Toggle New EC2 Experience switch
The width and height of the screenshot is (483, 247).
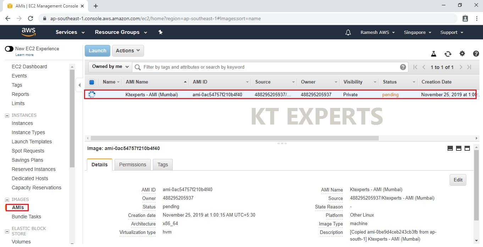pyautogui.click(x=9, y=49)
